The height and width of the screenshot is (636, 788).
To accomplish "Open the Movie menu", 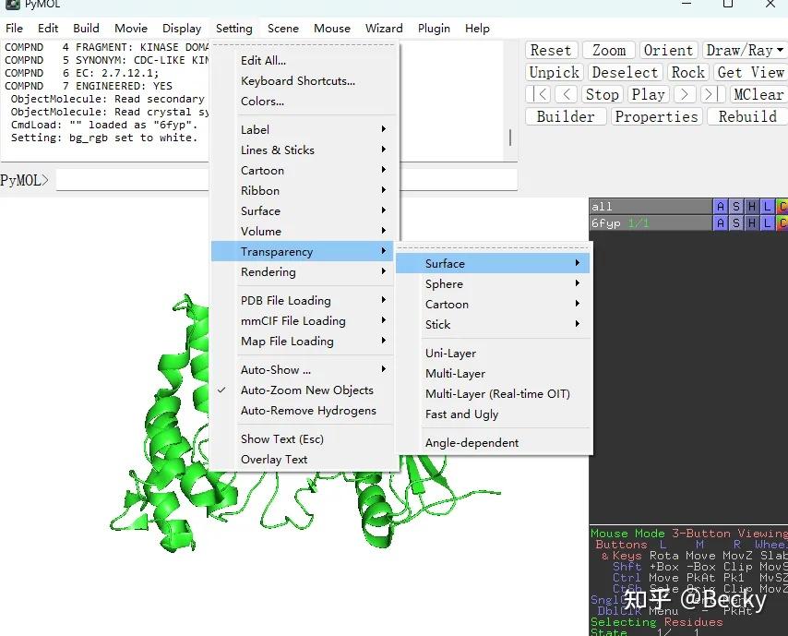I will pyautogui.click(x=131, y=29).
